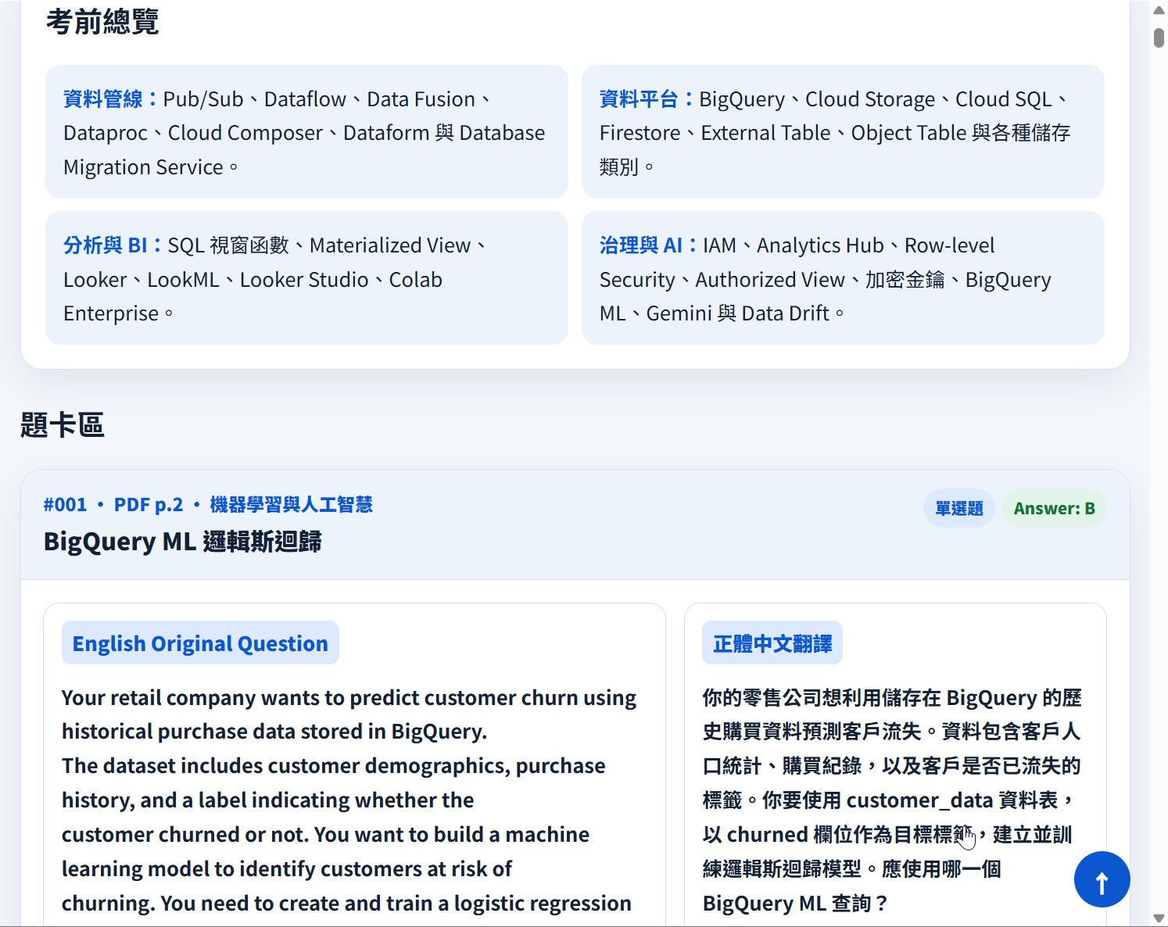Click the 題卡區 section heading
1168x927 pixels.
[x=63, y=425]
